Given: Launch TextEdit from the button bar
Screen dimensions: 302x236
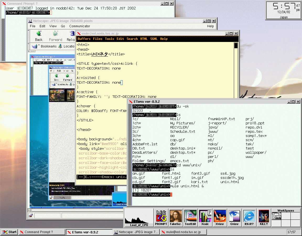Looking at the screenshot, I should tap(190, 217).
